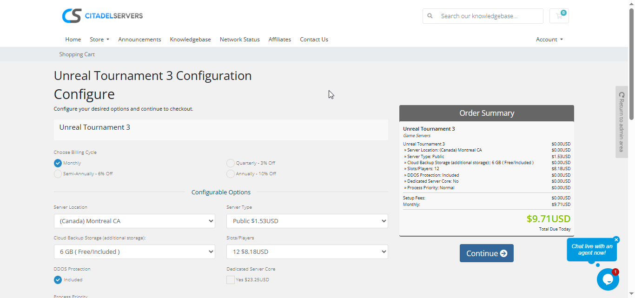The height and width of the screenshot is (298, 635).
Task: Click the search magnifier icon
Action: click(x=430, y=16)
